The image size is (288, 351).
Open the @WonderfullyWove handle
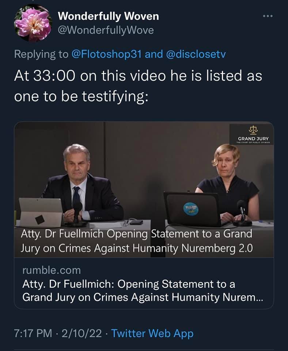point(106,30)
